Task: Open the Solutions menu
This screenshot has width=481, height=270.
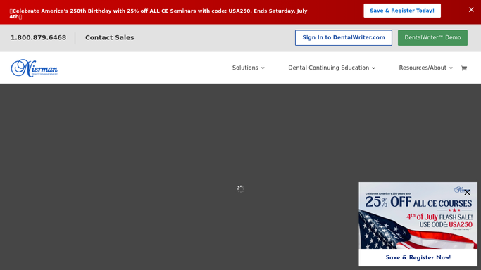Action: [x=248, y=67]
